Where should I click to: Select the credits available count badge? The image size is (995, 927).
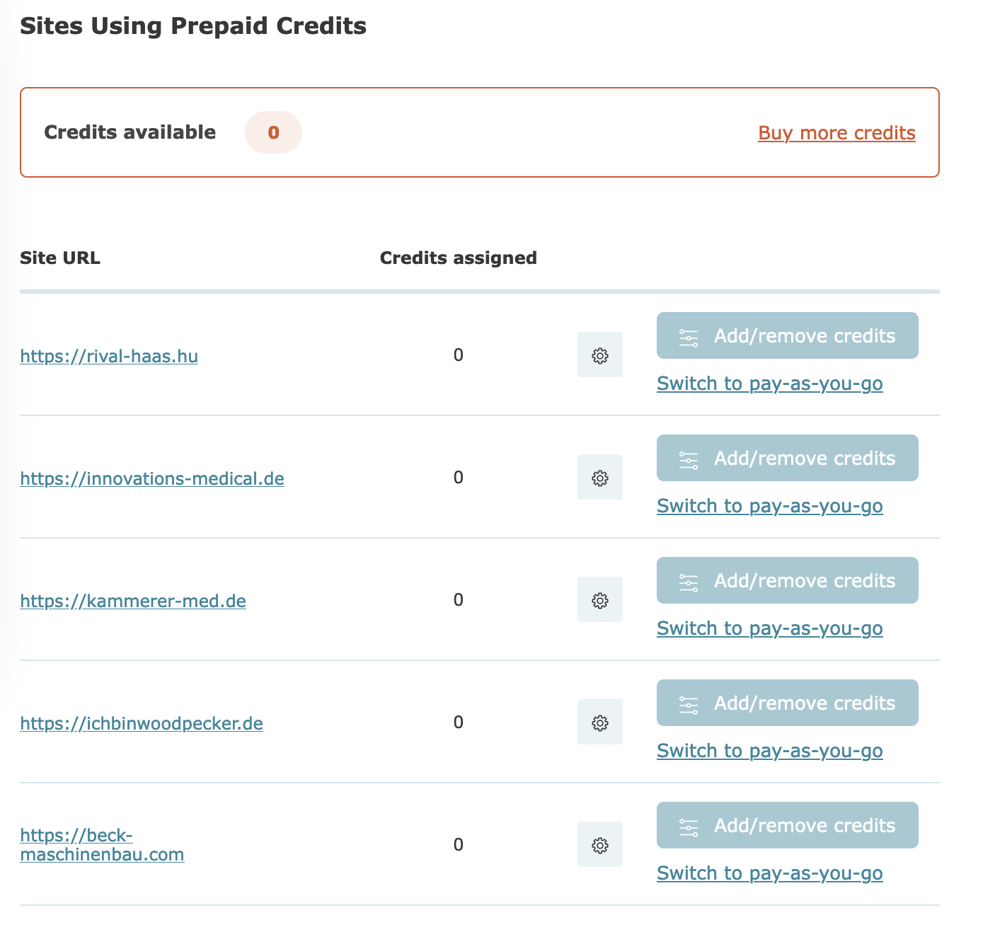(x=273, y=132)
